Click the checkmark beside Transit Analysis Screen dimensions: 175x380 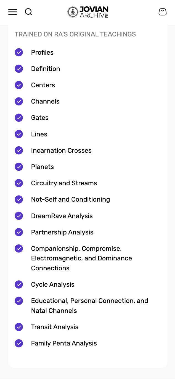(x=19, y=327)
